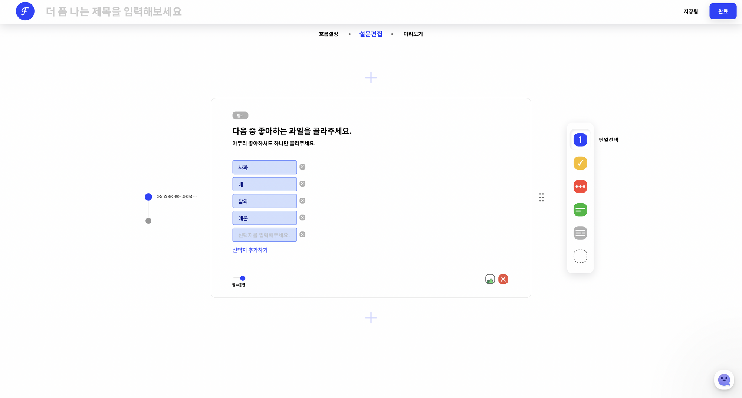This screenshot has height=398, width=742.
Task: Switch to the 흐름설정 tab
Action: pyautogui.click(x=328, y=34)
